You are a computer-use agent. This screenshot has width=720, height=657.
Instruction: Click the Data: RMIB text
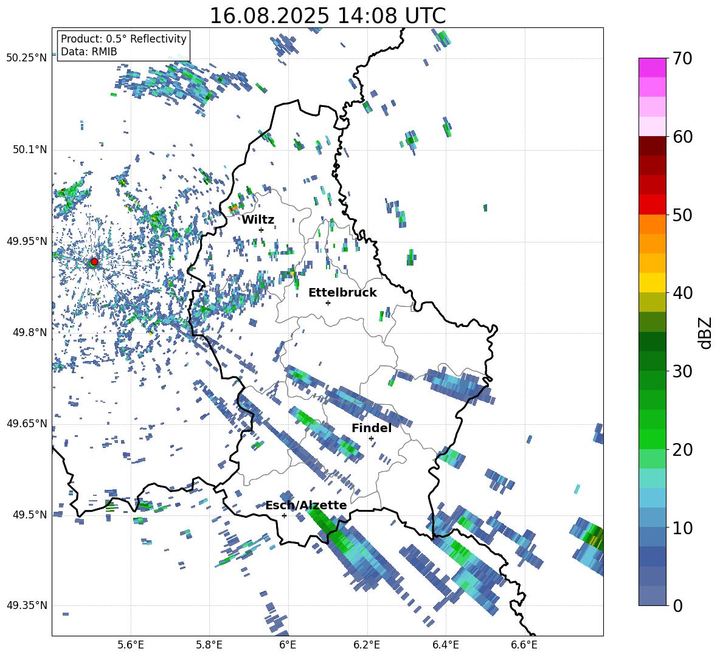[x=89, y=52]
